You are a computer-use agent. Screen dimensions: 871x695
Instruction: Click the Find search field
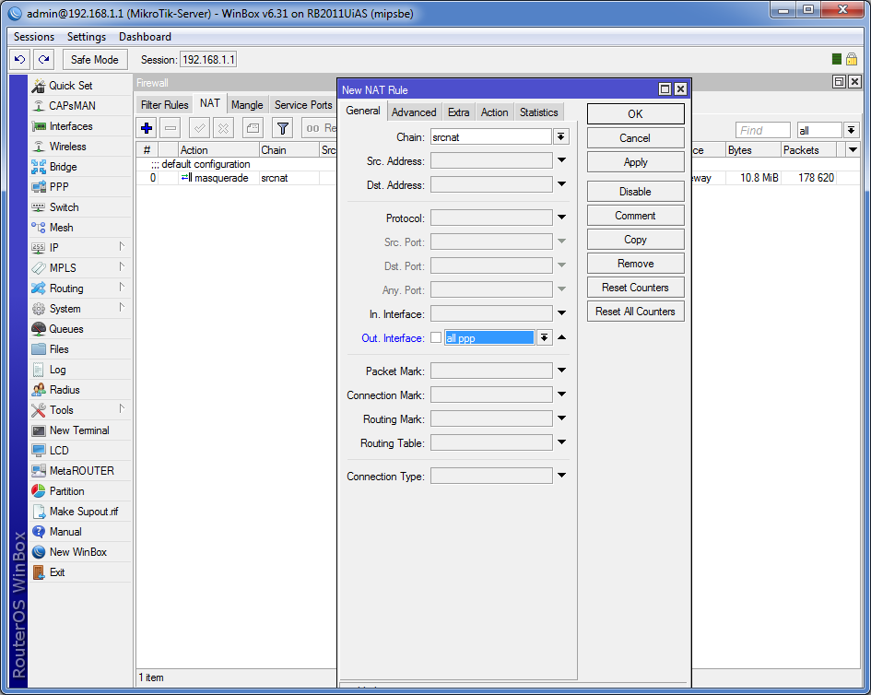pos(762,131)
